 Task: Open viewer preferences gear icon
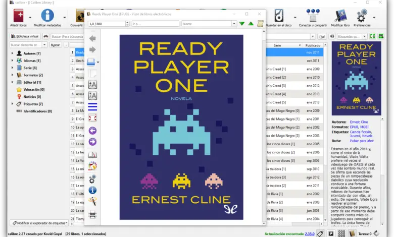tap(92, 179)
